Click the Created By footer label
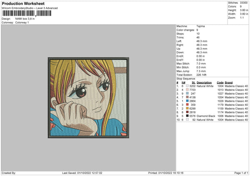Viewport: 250px width, 176px height. [9, 173]
